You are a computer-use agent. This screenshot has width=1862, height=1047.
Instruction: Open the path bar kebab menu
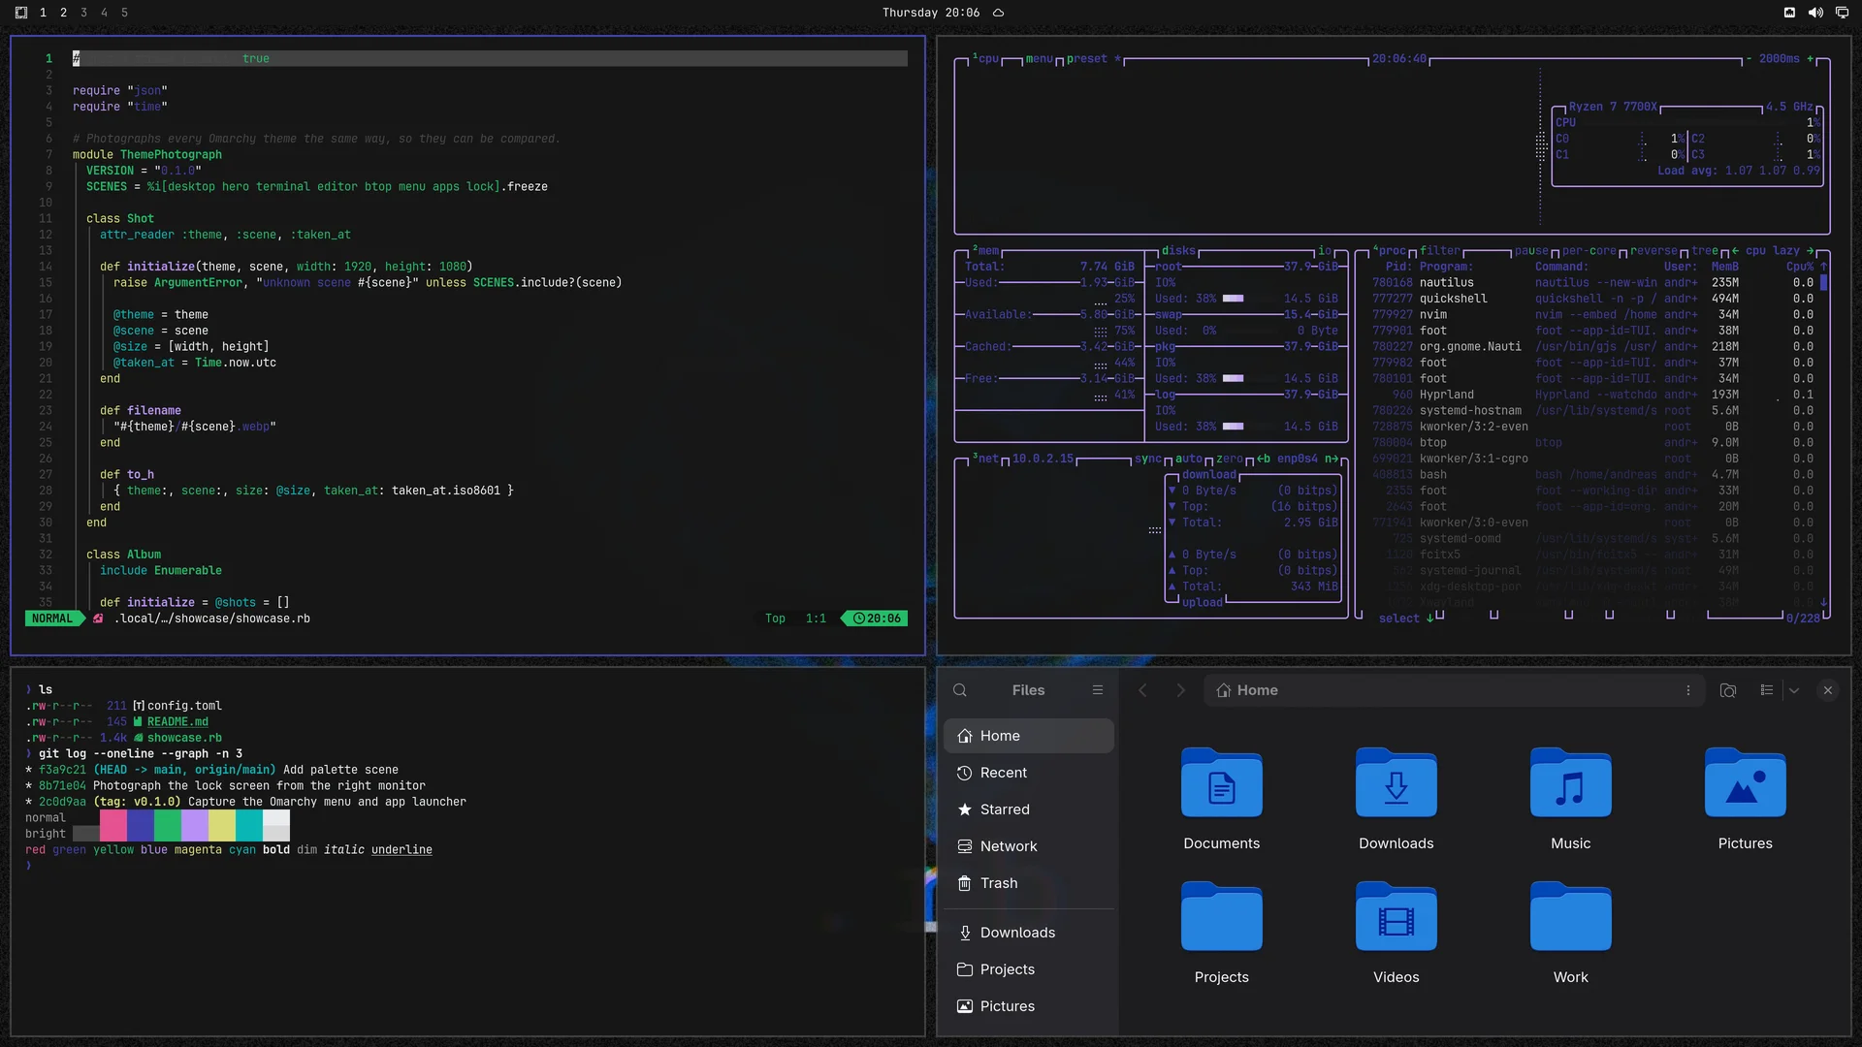pos(1688,690)
